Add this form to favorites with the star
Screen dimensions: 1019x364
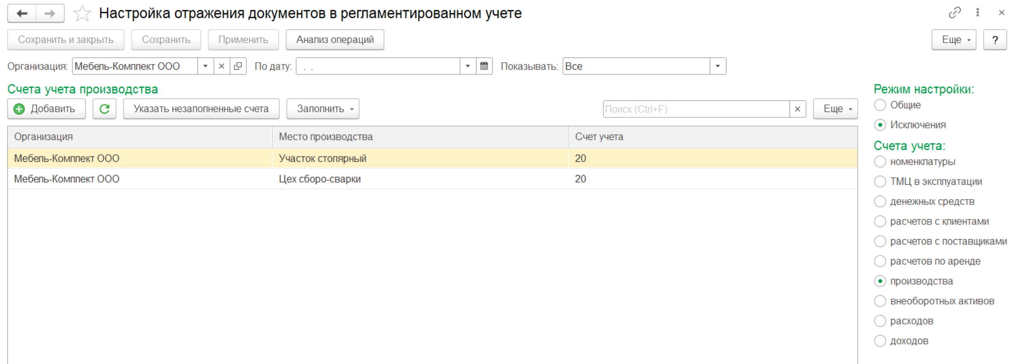click(x=82, y=14)
